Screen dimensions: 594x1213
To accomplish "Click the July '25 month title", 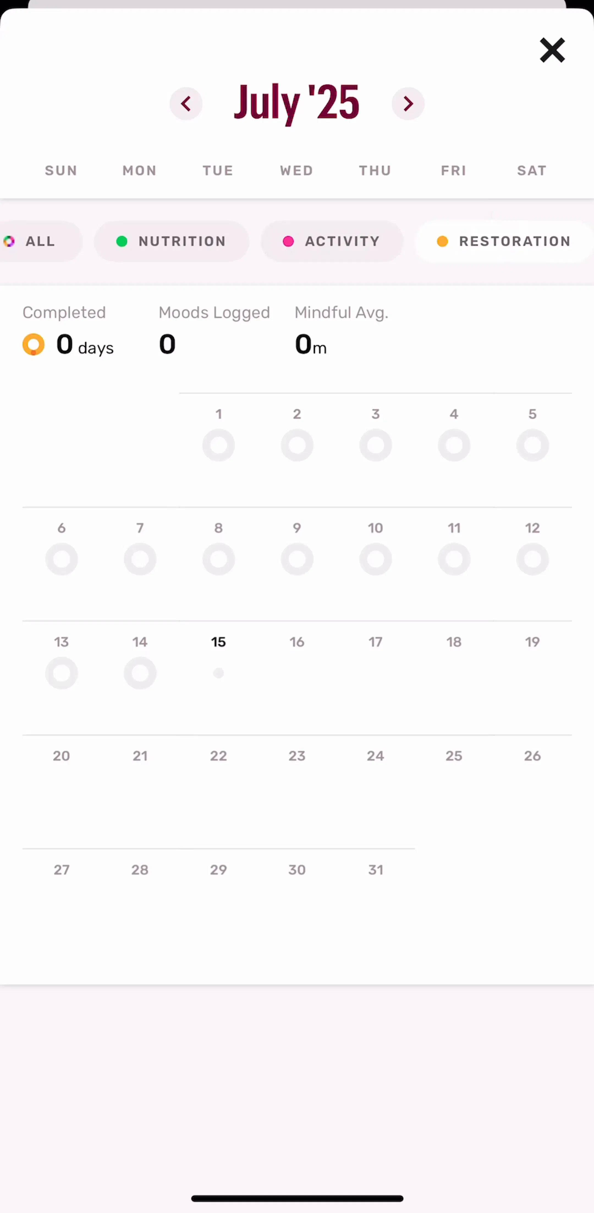I will coord(297,102).
